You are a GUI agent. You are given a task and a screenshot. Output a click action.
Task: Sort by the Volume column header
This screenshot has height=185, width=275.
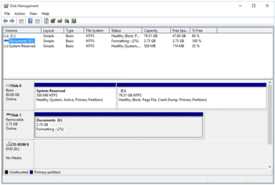(22, 31)
